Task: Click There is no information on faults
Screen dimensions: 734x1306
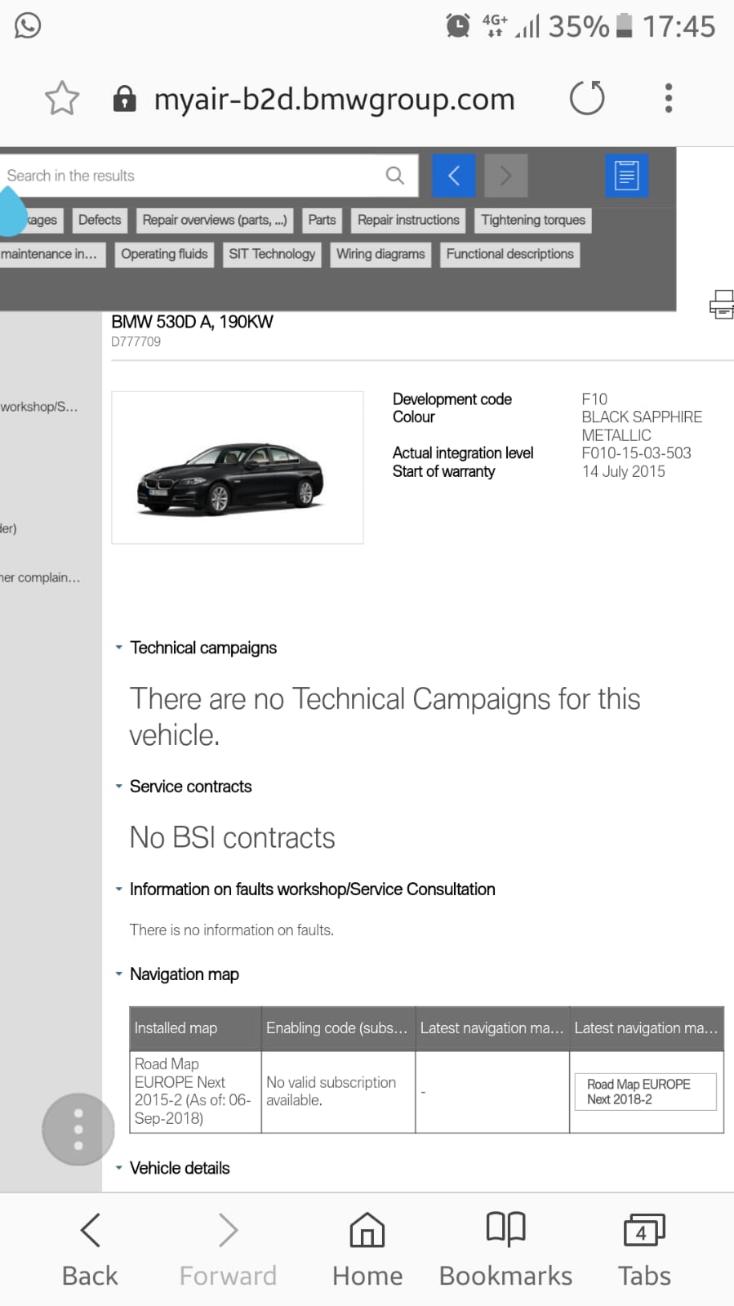Action: pos(231,930)
